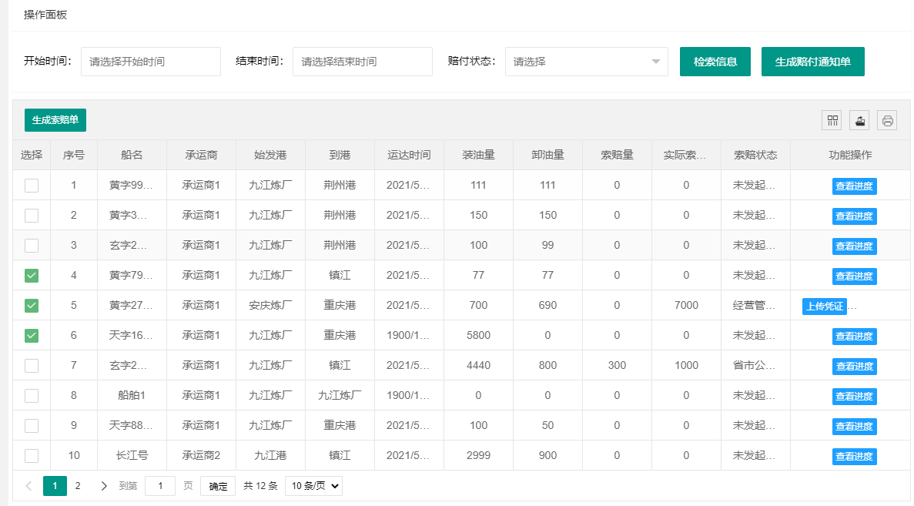Image resolution: width=914 pixels, height=506 pixels.
Task: Go to the next page arrow
Action: pyautogui.click(x=104, y=486)
